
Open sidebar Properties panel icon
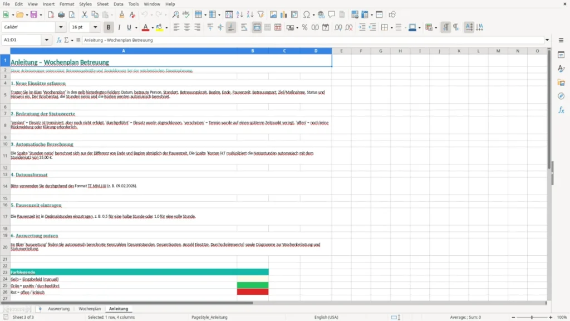(x=561, y=55)
